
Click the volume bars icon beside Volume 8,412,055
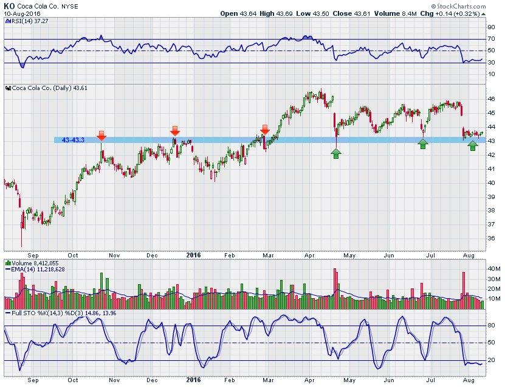pyautogui.click(x=8, y=263)
